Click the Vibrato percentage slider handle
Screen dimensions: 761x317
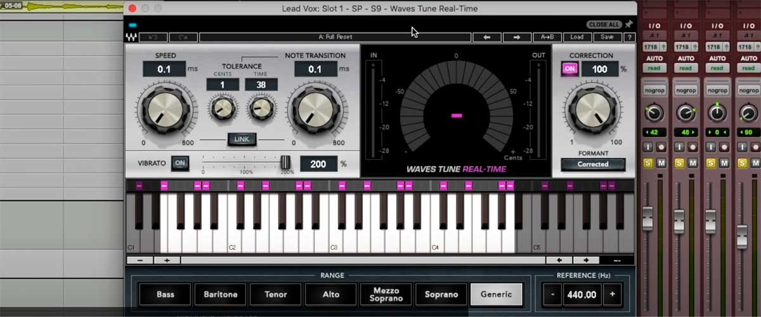pos(285,162)
